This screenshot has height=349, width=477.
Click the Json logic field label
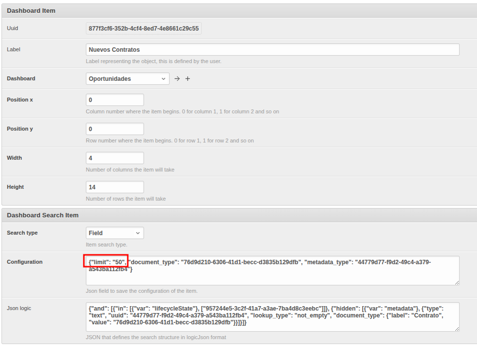click(x=19, y=309)
